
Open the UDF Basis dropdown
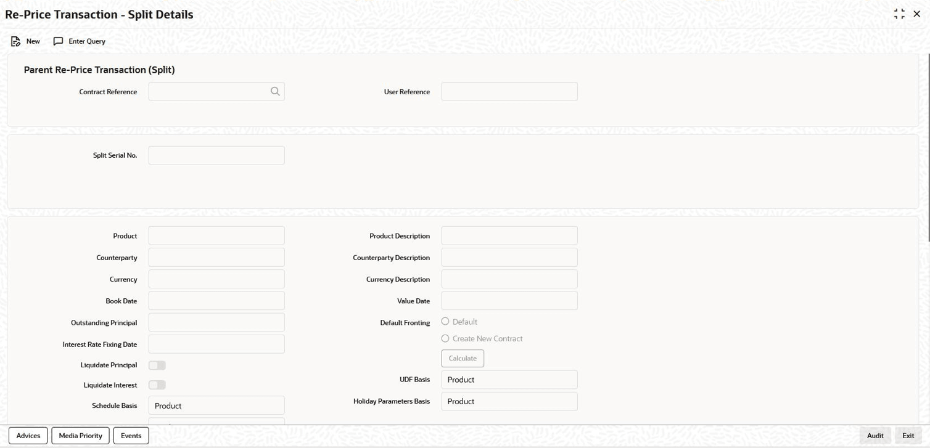point(509,380)
